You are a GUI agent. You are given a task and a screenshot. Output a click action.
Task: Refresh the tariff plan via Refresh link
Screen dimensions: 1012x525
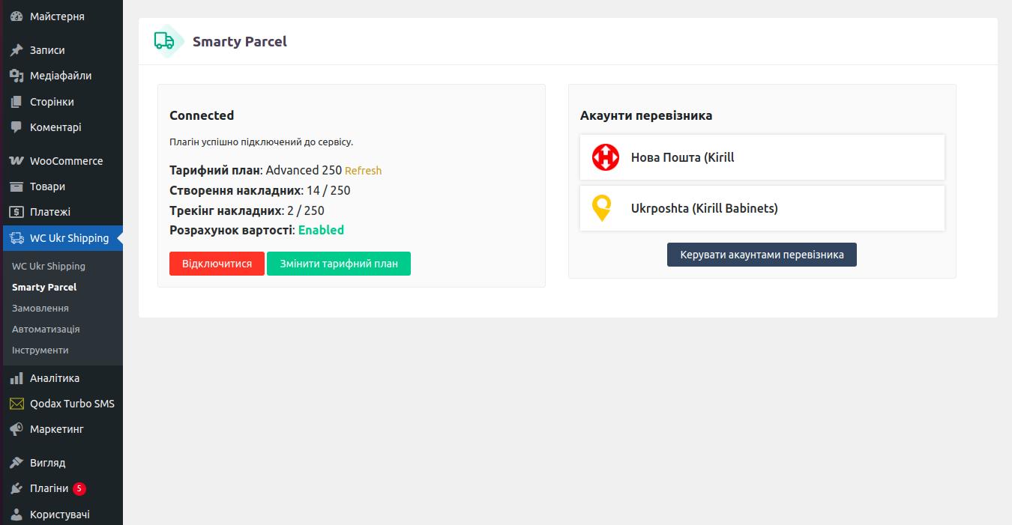point(363,171)
